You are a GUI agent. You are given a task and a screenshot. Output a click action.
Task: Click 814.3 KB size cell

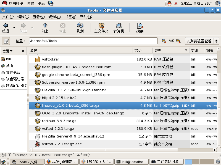pos(144,121)
